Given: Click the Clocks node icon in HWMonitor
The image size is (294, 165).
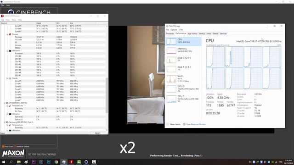Looking at the screenshot, I should [10, 78].
